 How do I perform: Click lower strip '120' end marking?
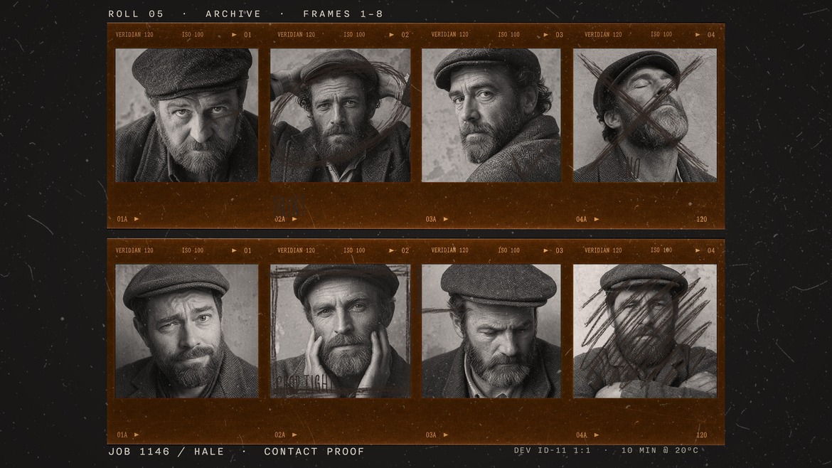point(701,435)
